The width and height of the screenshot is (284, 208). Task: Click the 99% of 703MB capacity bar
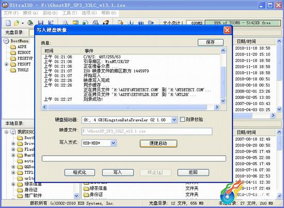coord(243,23)
